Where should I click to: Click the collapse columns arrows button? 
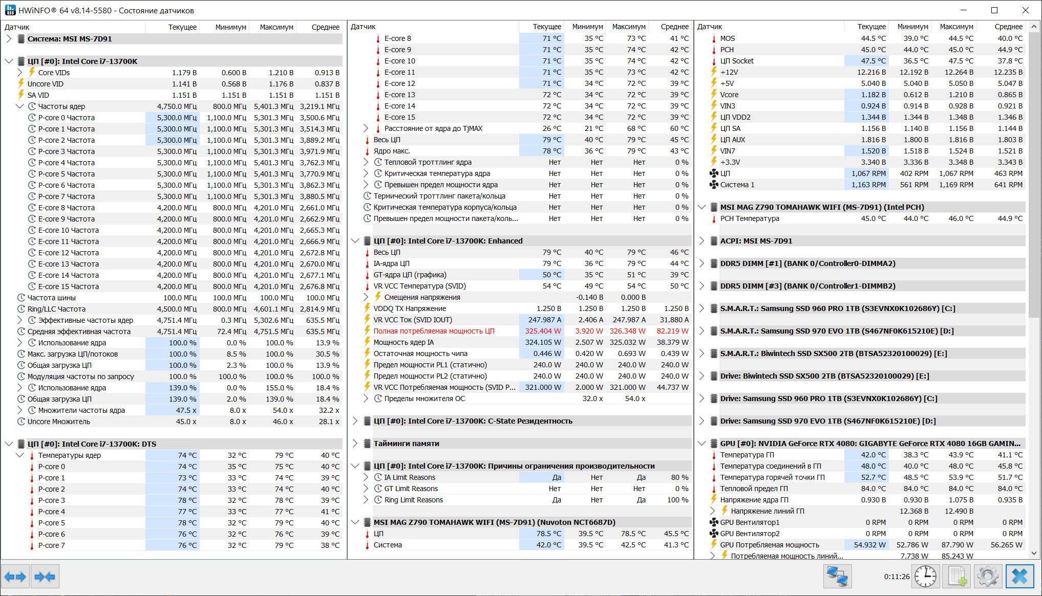tap(45, 577)
